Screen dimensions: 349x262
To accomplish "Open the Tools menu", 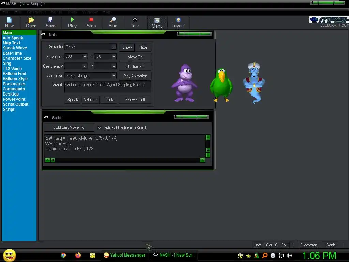I will tap(72, 12).
